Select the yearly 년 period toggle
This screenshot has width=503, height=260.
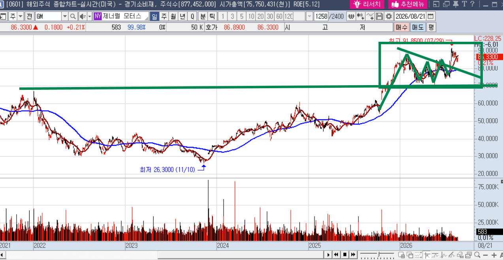click(x=182, y=17)
